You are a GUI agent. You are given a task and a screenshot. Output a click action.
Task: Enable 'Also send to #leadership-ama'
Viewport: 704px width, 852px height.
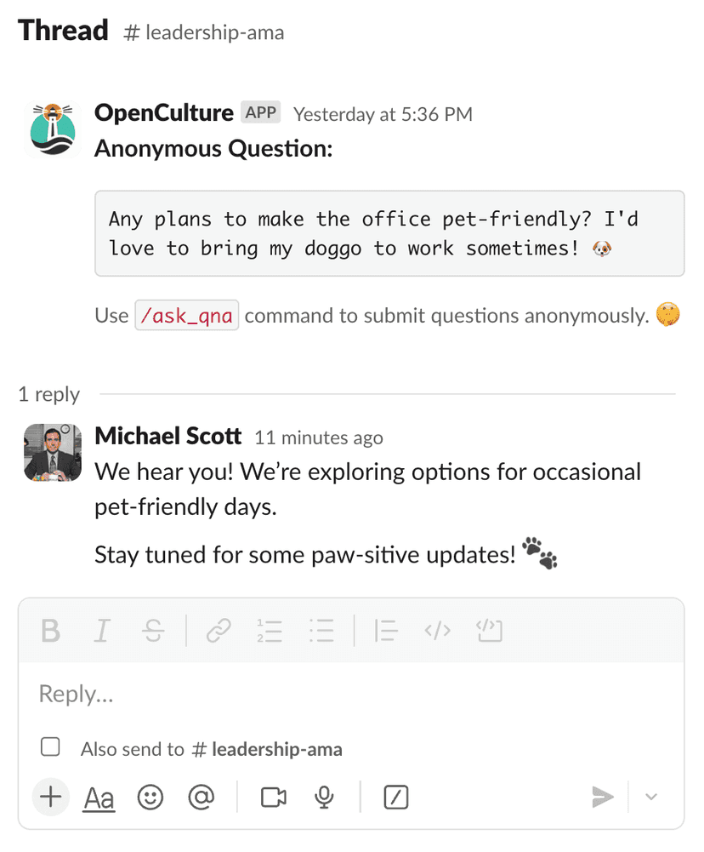click(50, 746)
